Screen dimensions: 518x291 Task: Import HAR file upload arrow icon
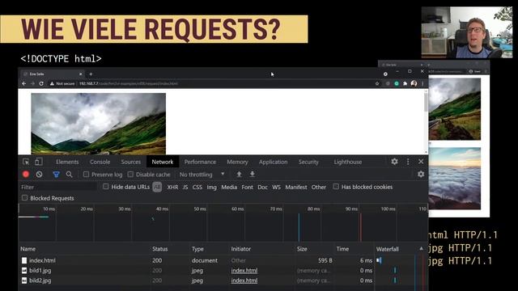point(239,174)
